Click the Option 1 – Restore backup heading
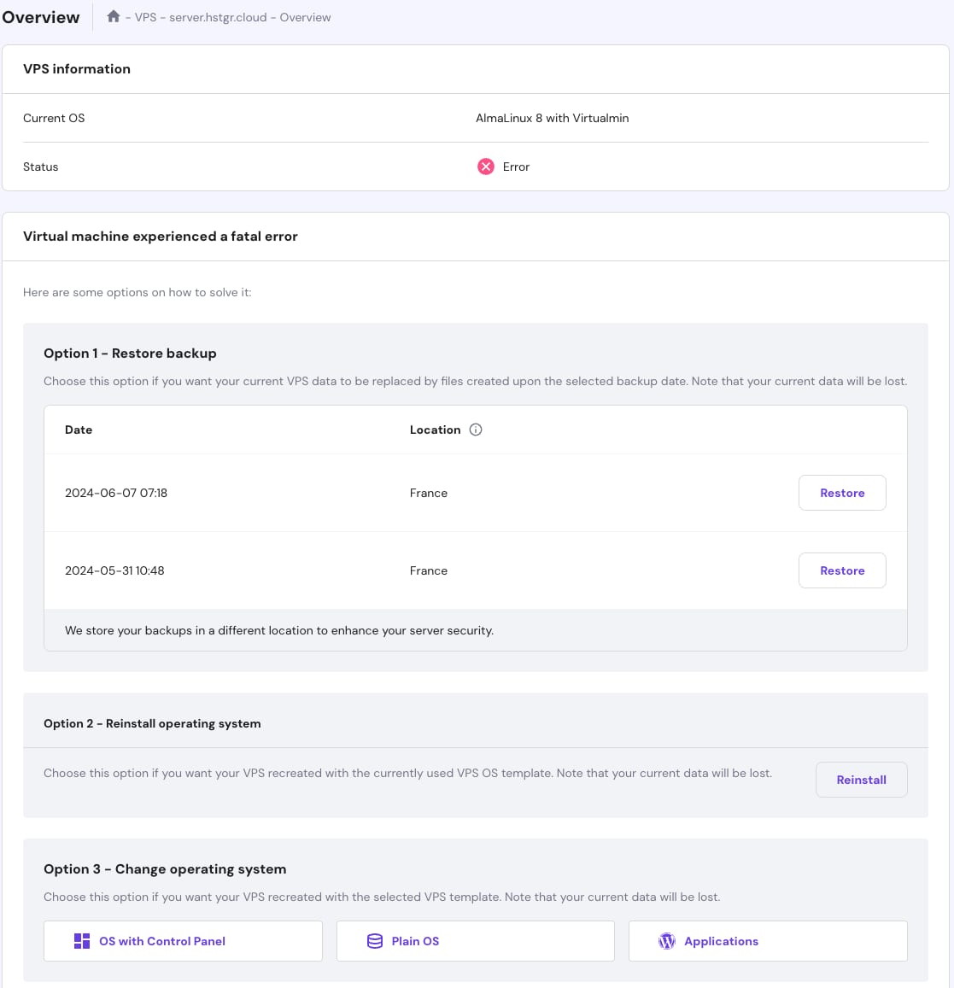954x988 pixels. point(130,353)
